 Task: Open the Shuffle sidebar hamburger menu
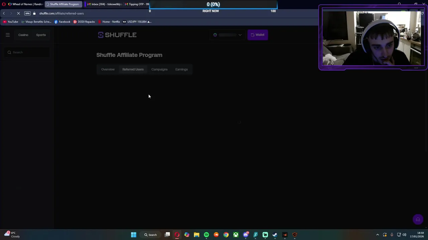[x=8, y=35]
